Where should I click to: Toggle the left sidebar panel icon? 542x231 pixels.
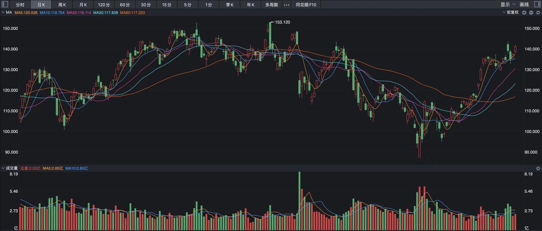click(6, 5)
